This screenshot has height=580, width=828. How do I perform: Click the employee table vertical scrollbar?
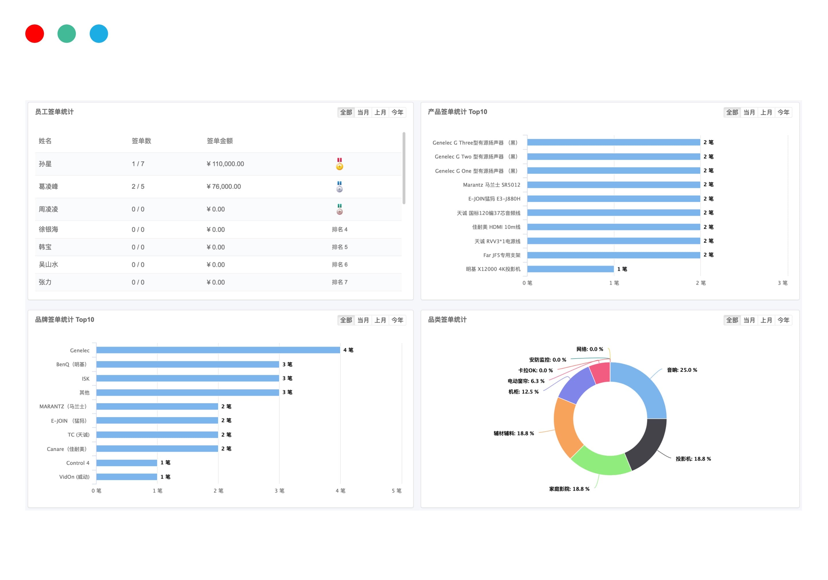click(x=404, y=168)
